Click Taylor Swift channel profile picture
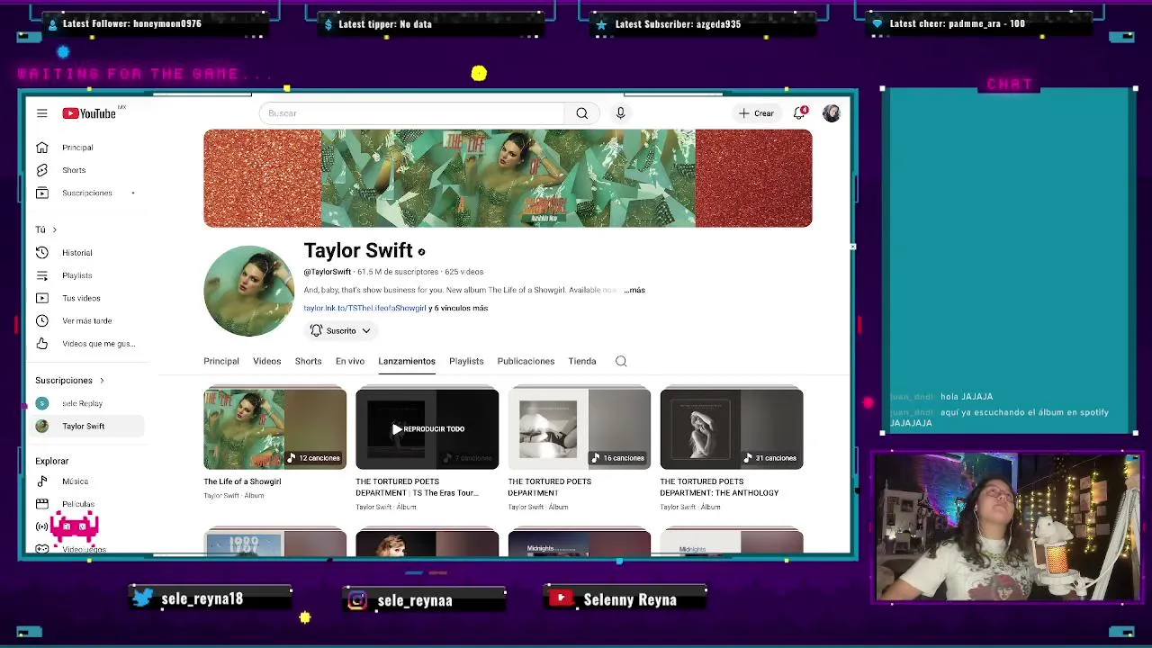 pos(248,291)
